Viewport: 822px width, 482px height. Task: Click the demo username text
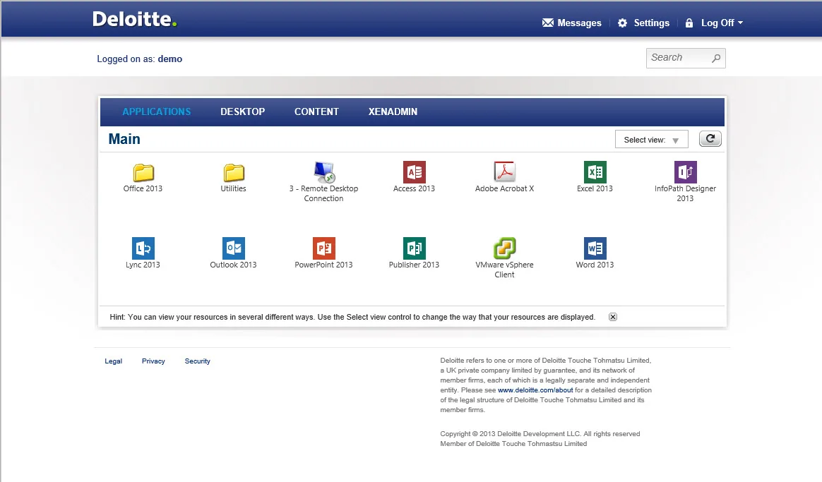[170, 59]
